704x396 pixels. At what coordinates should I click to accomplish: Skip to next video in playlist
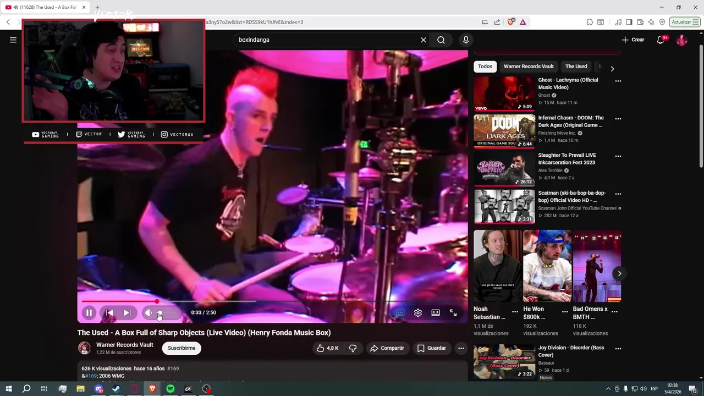click(x=127, y=312)
